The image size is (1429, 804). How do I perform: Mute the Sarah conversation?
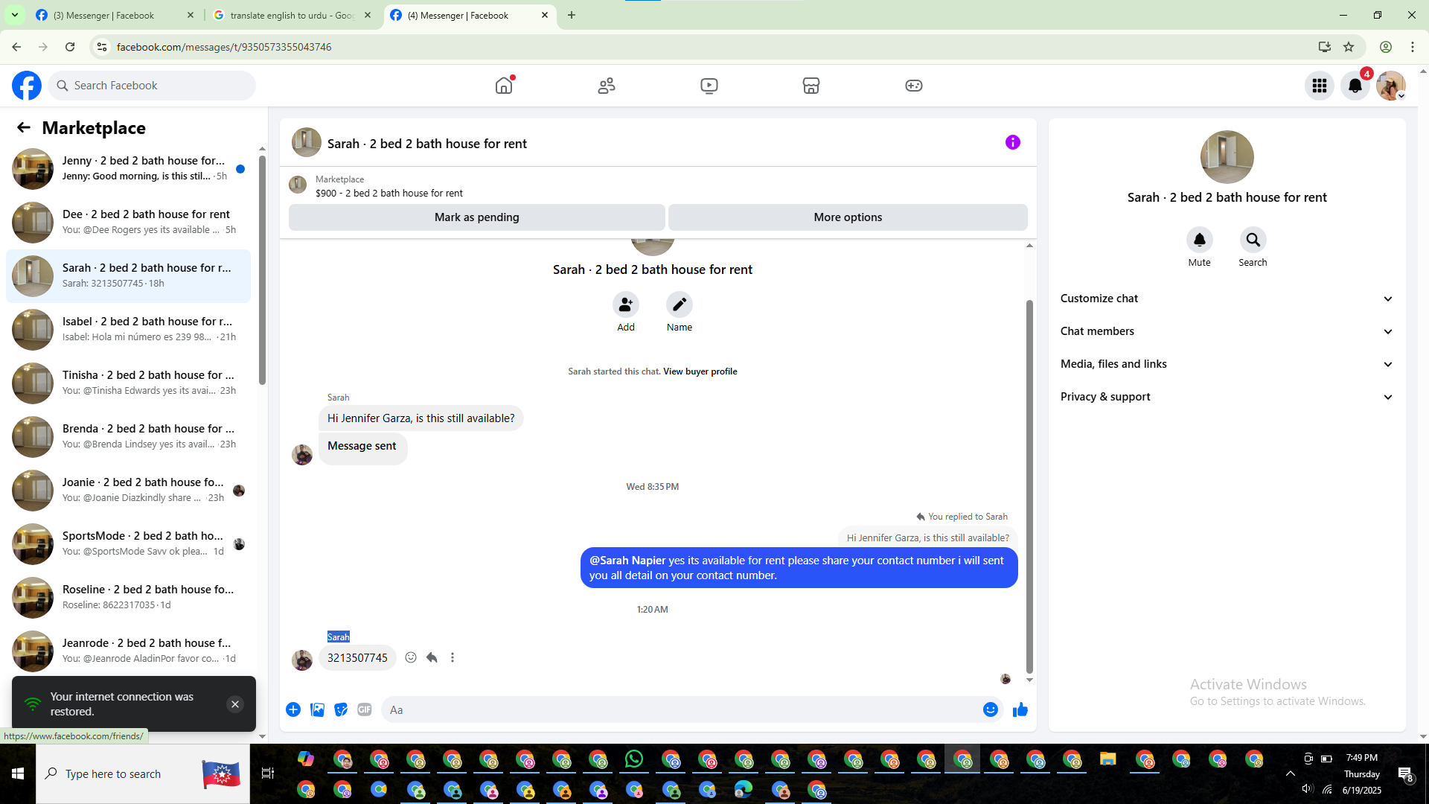(x=1200, y=240)
